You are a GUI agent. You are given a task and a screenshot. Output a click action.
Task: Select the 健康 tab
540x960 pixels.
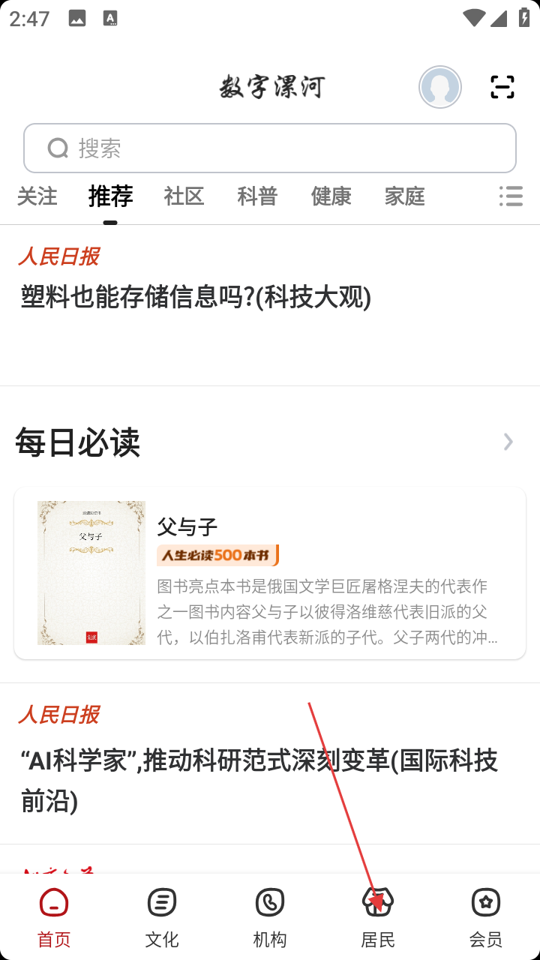click(331, 196)
